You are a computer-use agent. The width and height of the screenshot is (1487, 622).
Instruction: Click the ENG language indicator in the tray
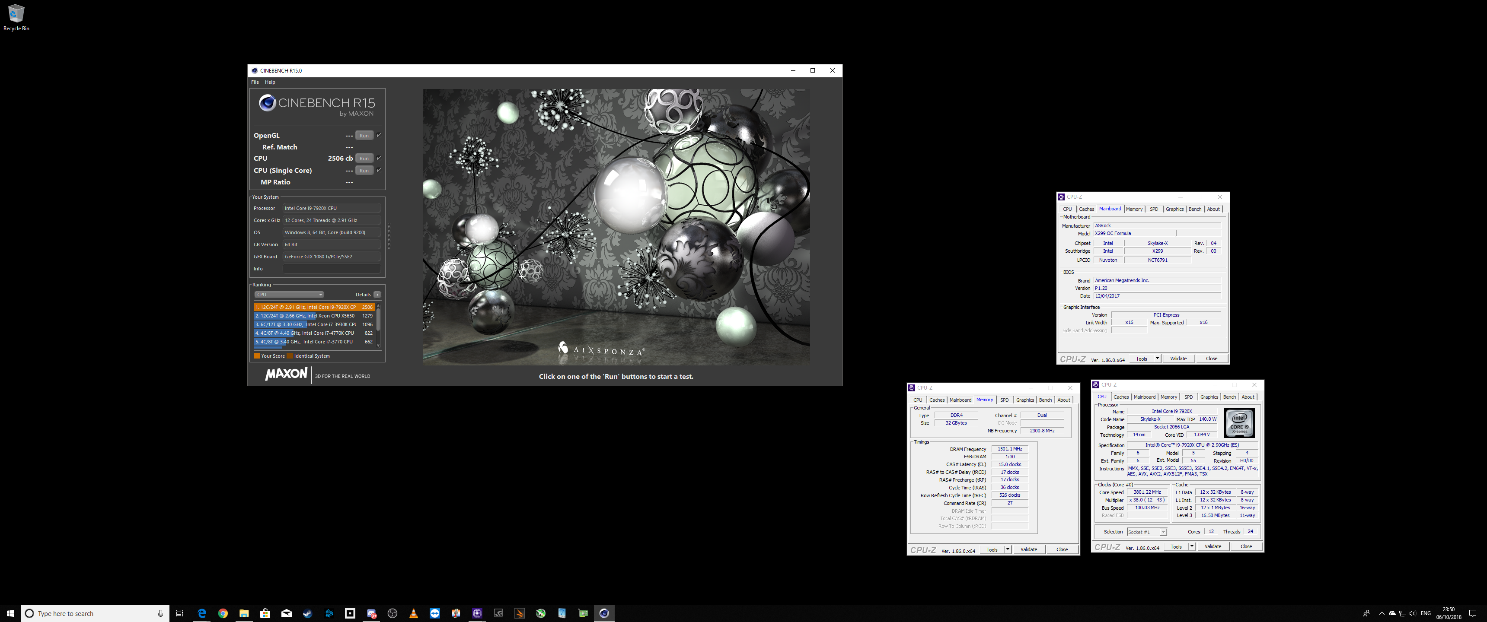[1426, 613]
